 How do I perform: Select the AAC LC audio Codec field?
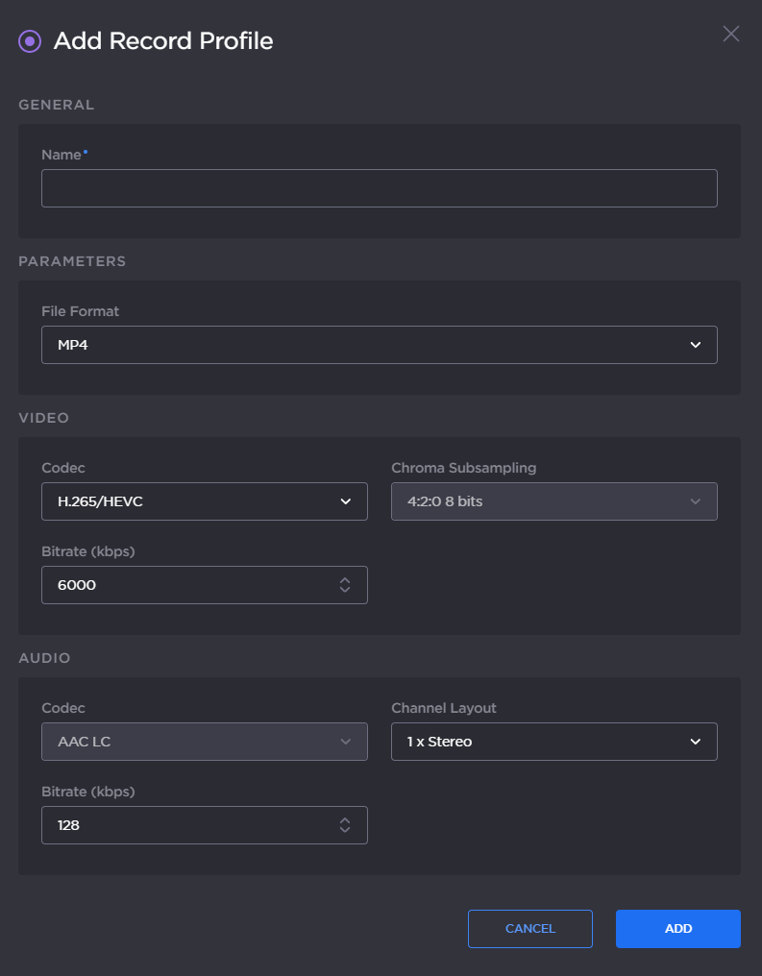(204, 741)
